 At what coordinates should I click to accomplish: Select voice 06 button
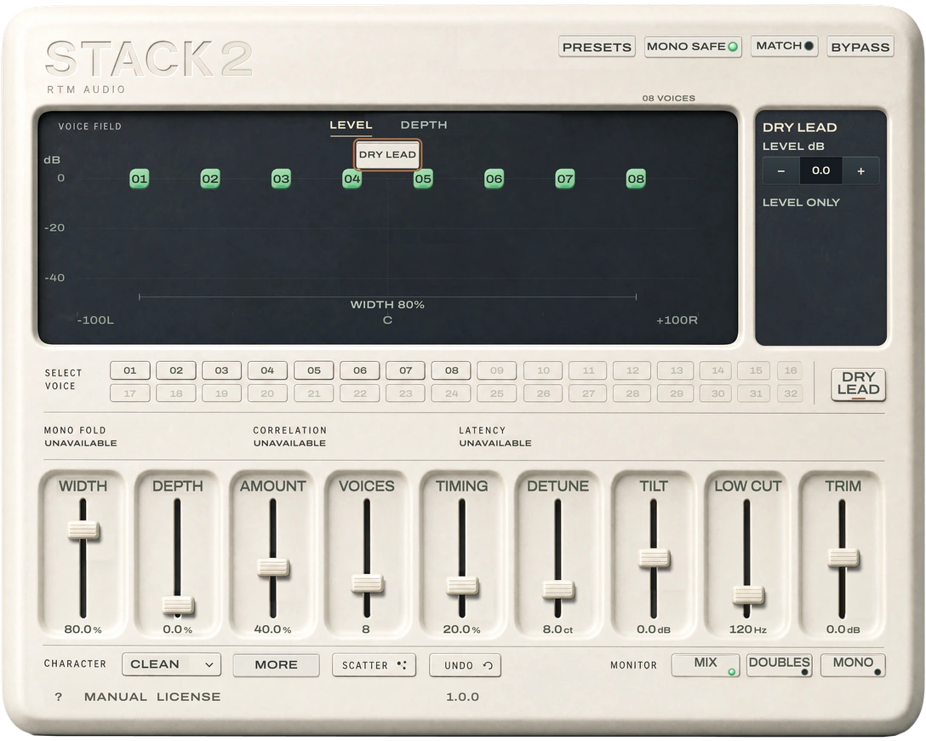(360, 370)
